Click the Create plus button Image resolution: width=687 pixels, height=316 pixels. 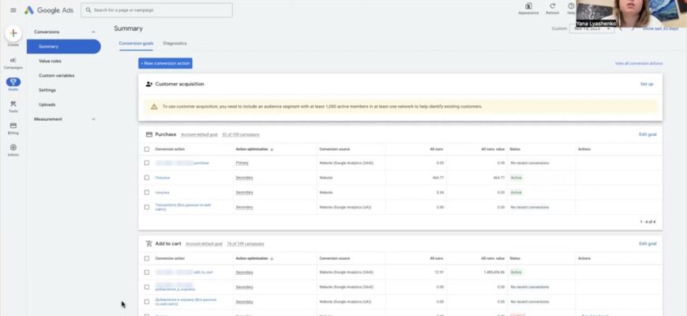point(13,34)
